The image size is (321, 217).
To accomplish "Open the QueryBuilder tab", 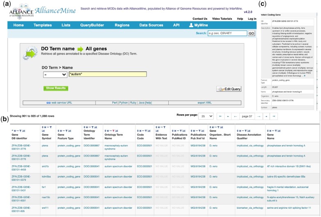I will tap(92, 25).
